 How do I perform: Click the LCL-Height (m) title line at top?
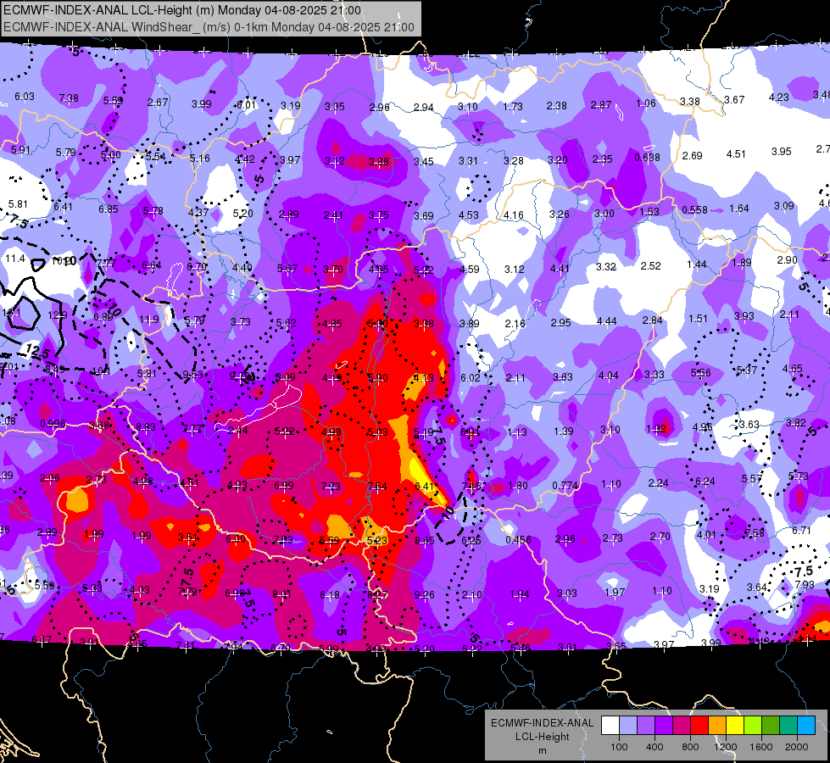point(182,10)
